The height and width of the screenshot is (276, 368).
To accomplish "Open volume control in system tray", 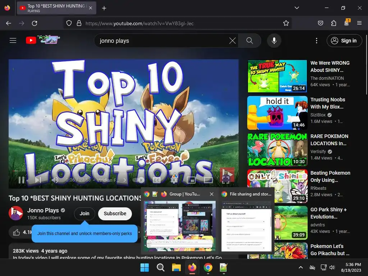I will (x=332, y=267).
